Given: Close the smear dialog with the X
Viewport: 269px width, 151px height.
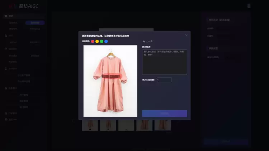Looking at the screenshot, I should 187,35.
